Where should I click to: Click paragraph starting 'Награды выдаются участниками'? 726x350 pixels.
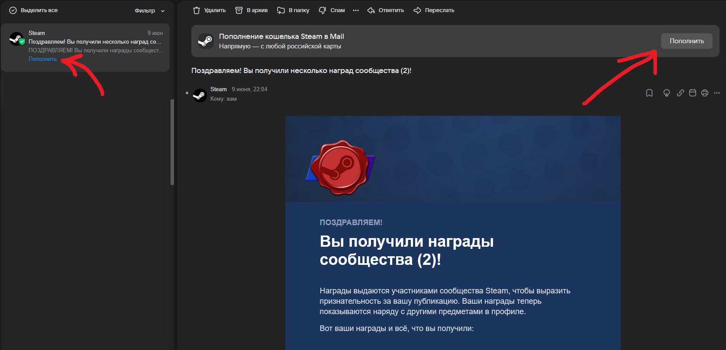pyautogui.click(x=445, y=301)
